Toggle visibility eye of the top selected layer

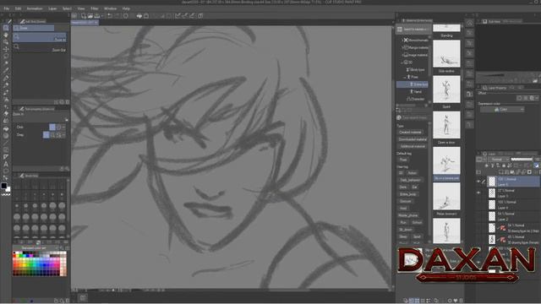pos(478,182)
